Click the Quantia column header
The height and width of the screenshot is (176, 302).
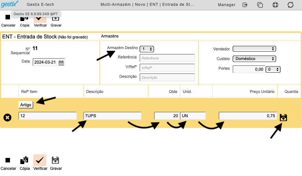(x=291, y=92)
